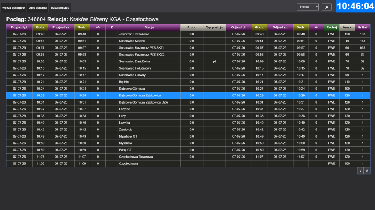
Task: Select the Zawiercie station row
Action: coord(188,129)
